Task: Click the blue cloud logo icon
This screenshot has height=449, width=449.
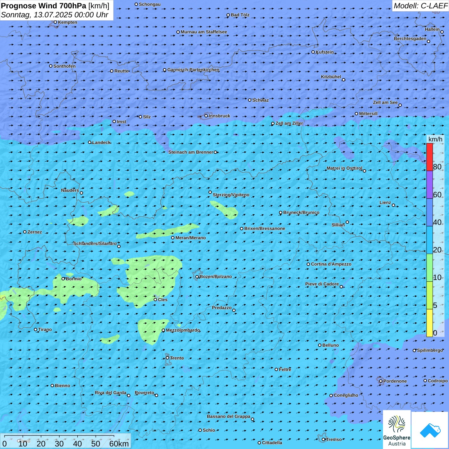Action: (430, 430)
